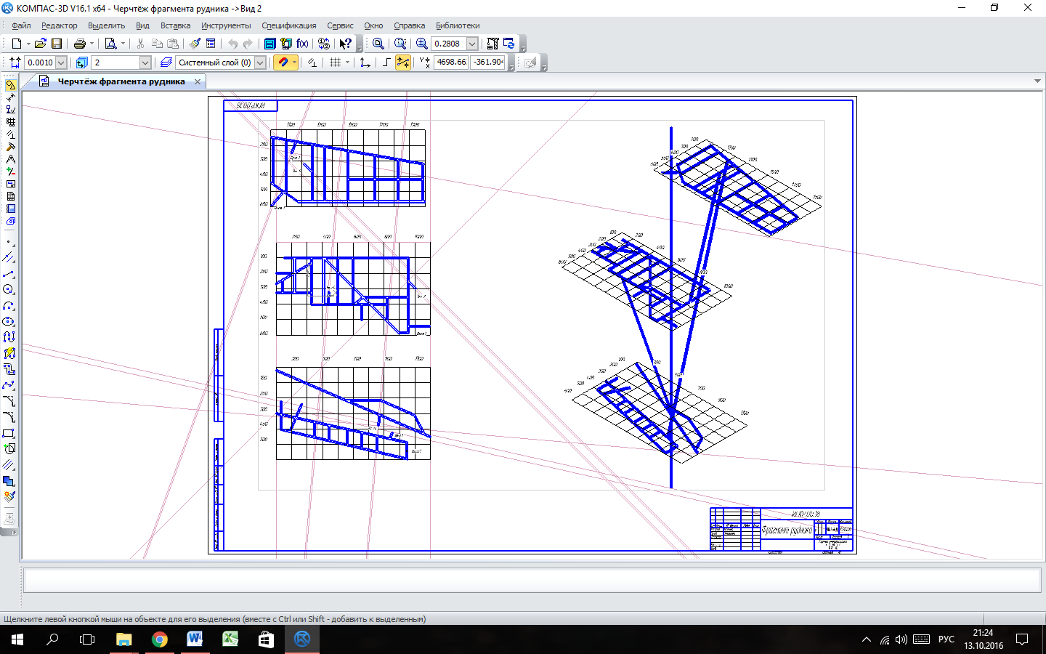Toggle the grid display button
1046x654 pixels.
pyautogui.click(x=335, y=62)
